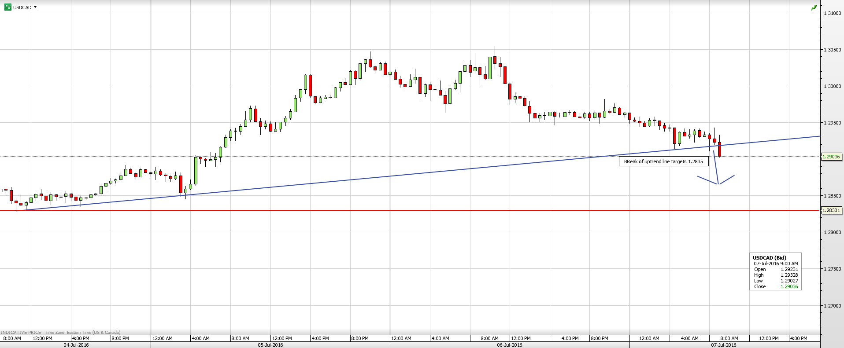Click the USDCAD (Bid) OHLC info box
This screenshot has height=348, width=844.
click(775, 271)
